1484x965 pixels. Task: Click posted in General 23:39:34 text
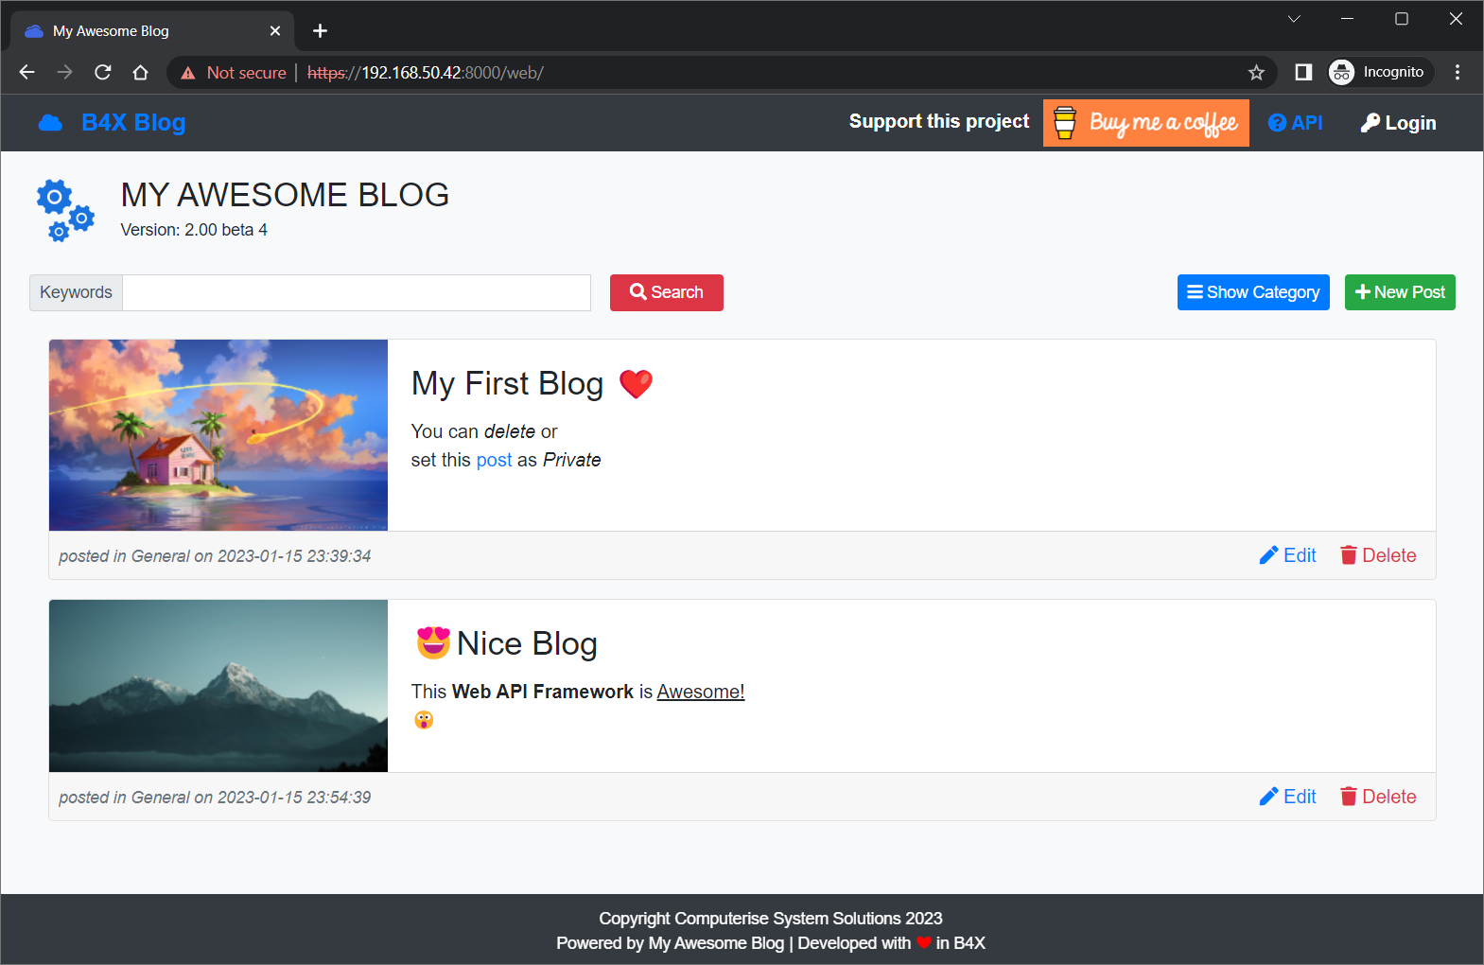pyautogui.click(x=215, y=556)
